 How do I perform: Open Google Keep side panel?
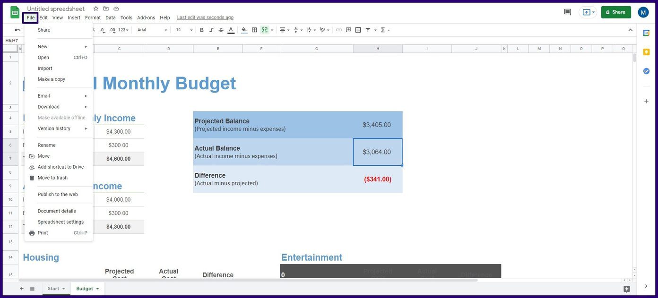646,52
